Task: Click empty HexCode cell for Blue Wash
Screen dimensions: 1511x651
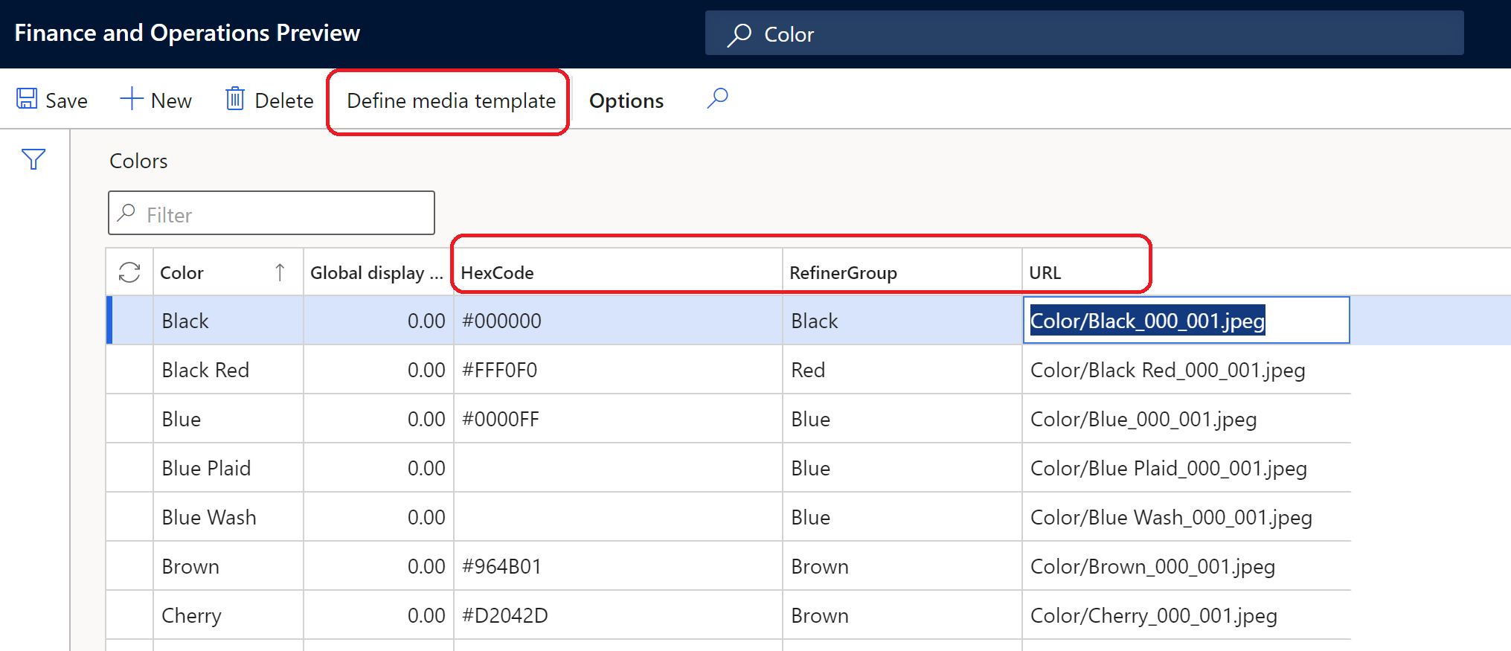Action: tap(617, 517)
